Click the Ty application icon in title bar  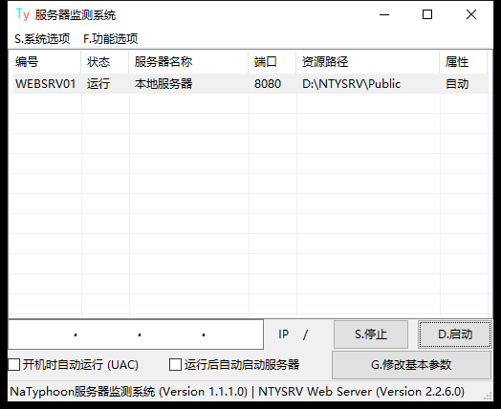pyautogui.click(x=23, y=14)
